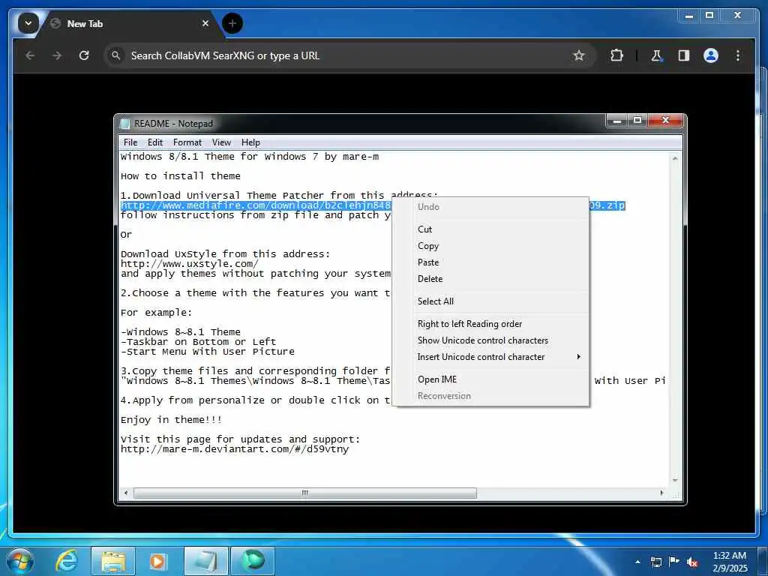Click the network tray icon
The width and height of the screenshot is (768, 576).
point(655,562)
